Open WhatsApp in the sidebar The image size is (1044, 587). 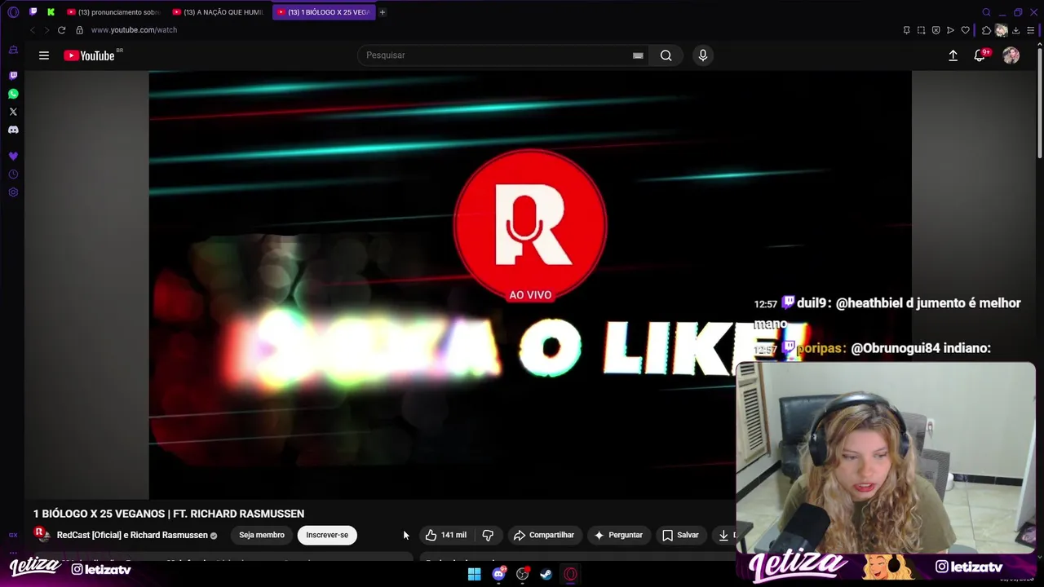click(x=13, y=94)
